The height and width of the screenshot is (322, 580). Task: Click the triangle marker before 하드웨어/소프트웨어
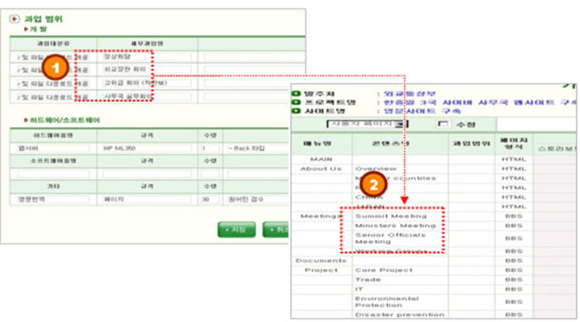pos(26,120)
